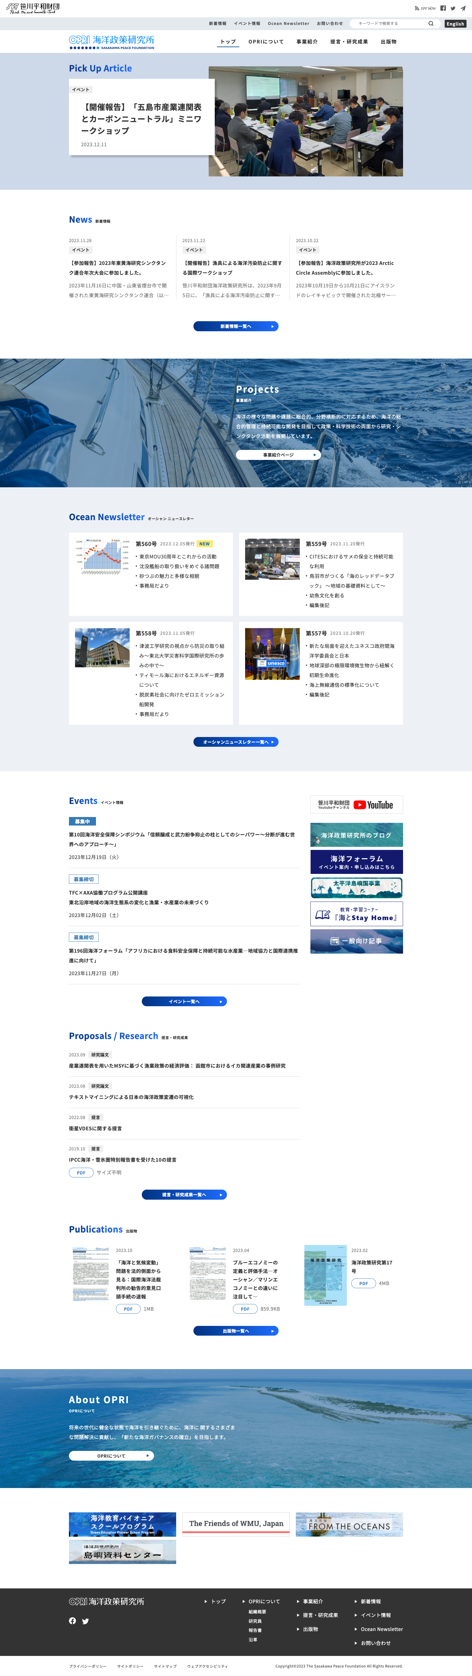Viewport: 472px width, 1676px height.
Task: Open the 第10回海洋安全保障シンポジウム event
Action: tap(183, 839)
